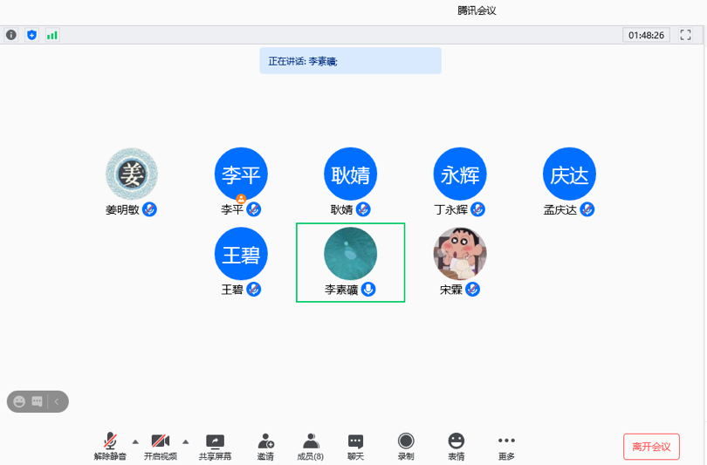The height and width of the screenshot is (465, 707).
Task: Enter fullscreen mode via top-right icon
Action: click(x=686, y=35)
